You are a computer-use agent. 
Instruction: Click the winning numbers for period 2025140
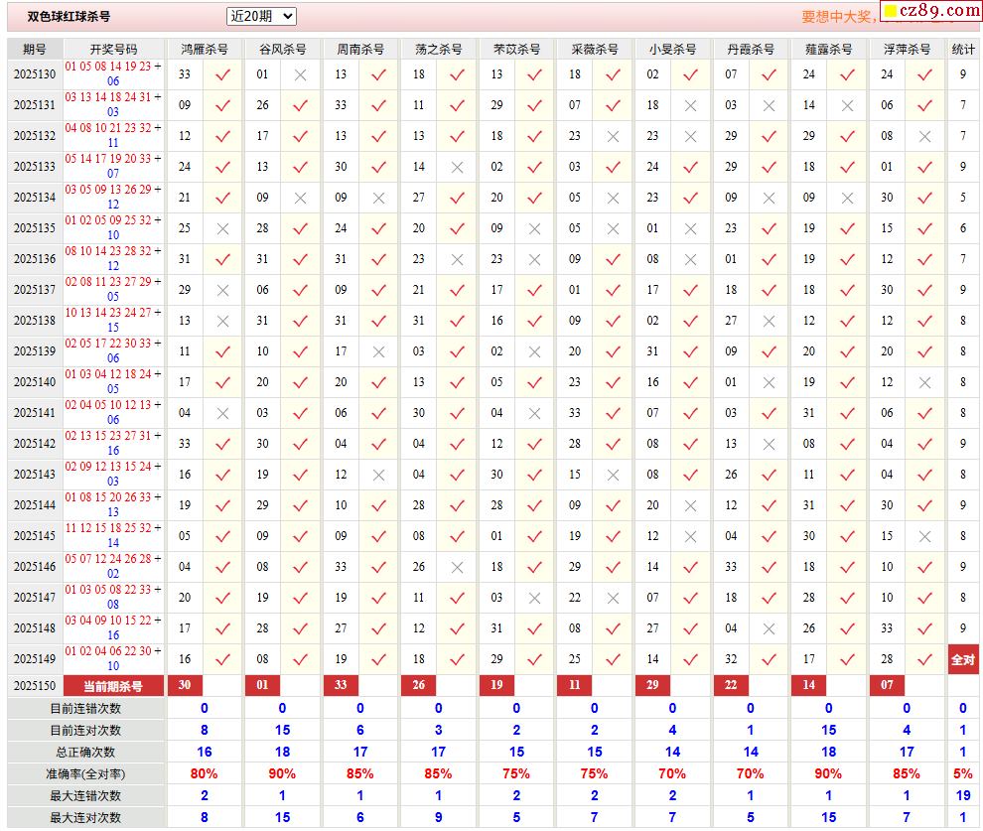pyautogui.click(x=114, y=382)
